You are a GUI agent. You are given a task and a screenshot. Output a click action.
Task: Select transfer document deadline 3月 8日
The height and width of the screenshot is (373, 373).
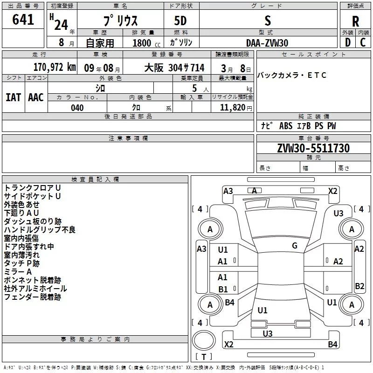point(236,69)
